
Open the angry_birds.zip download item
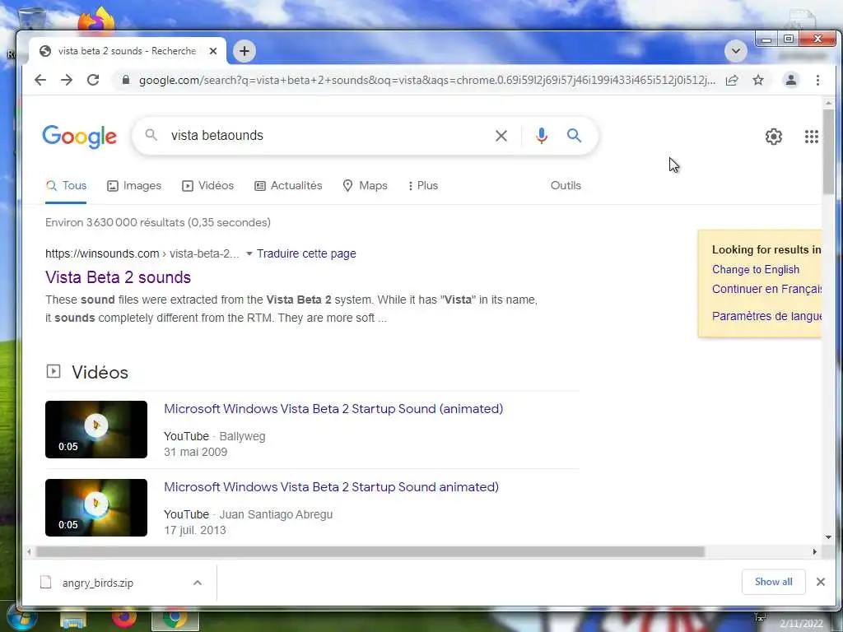point(98,583)
